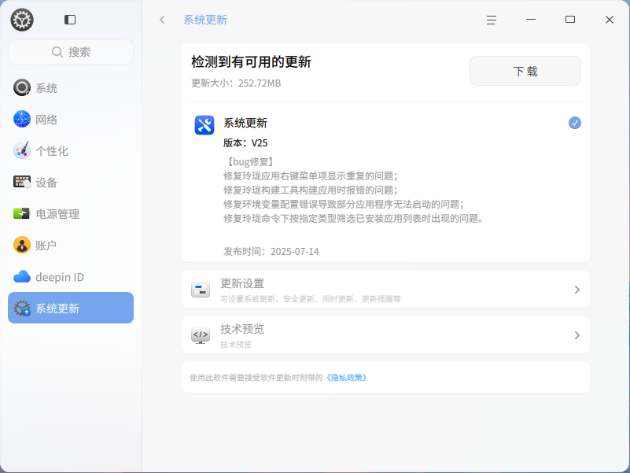
Task: Close the Control Center window
Action: (610, 20)
